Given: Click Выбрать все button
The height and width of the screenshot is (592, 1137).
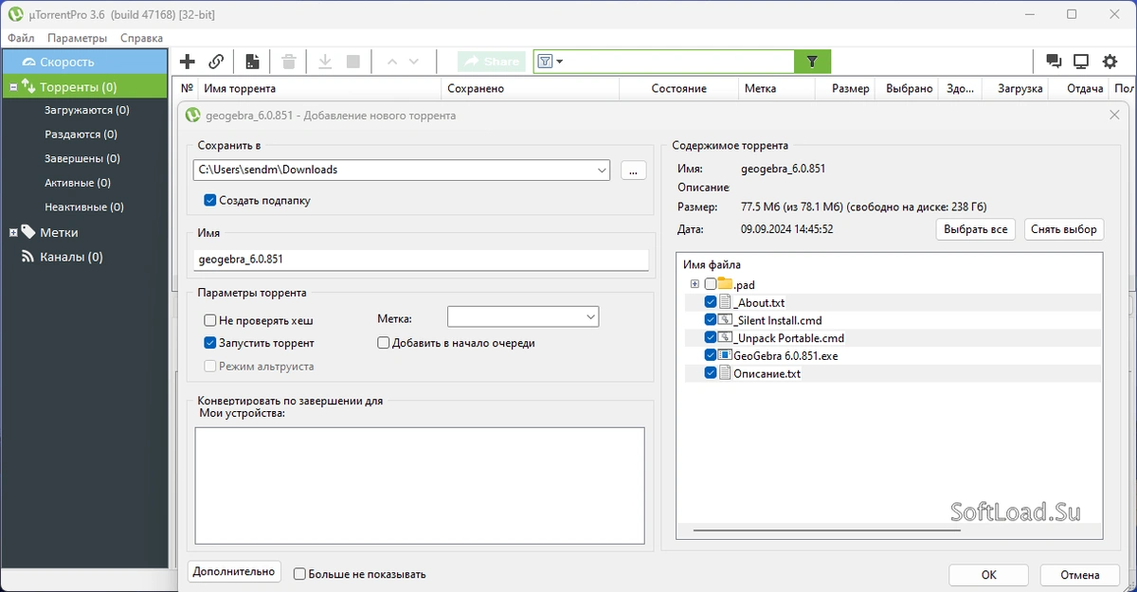Looking at the screenshot, I should (x=976, y=229).
